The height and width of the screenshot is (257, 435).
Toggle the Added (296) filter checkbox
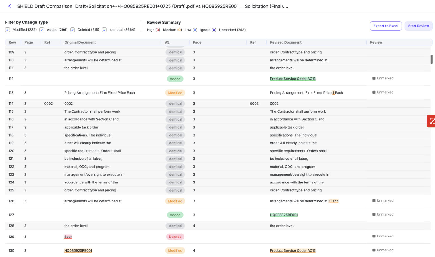point(42,30)
